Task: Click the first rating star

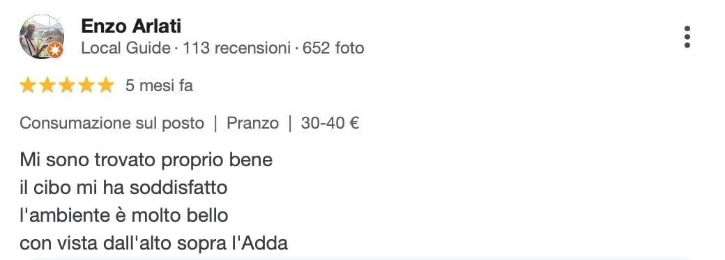Action: click(x=28, y=86)
